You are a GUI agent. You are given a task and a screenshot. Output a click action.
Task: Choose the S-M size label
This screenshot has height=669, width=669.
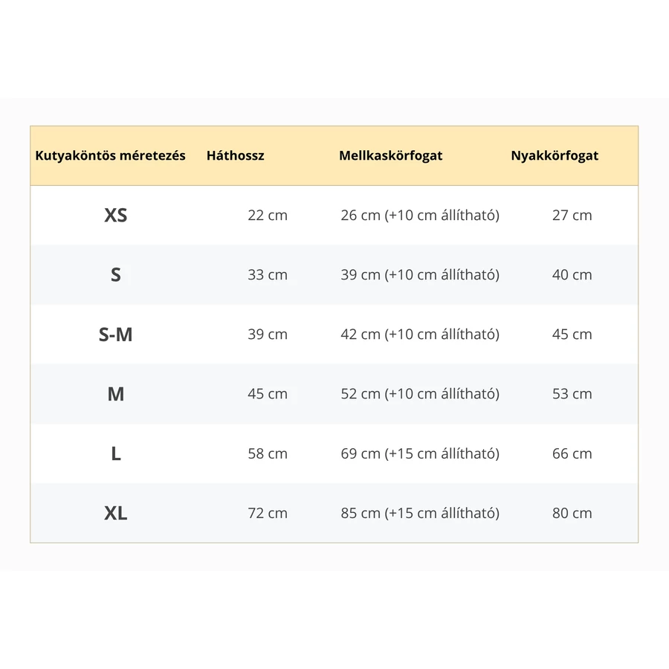pos(116,334)
